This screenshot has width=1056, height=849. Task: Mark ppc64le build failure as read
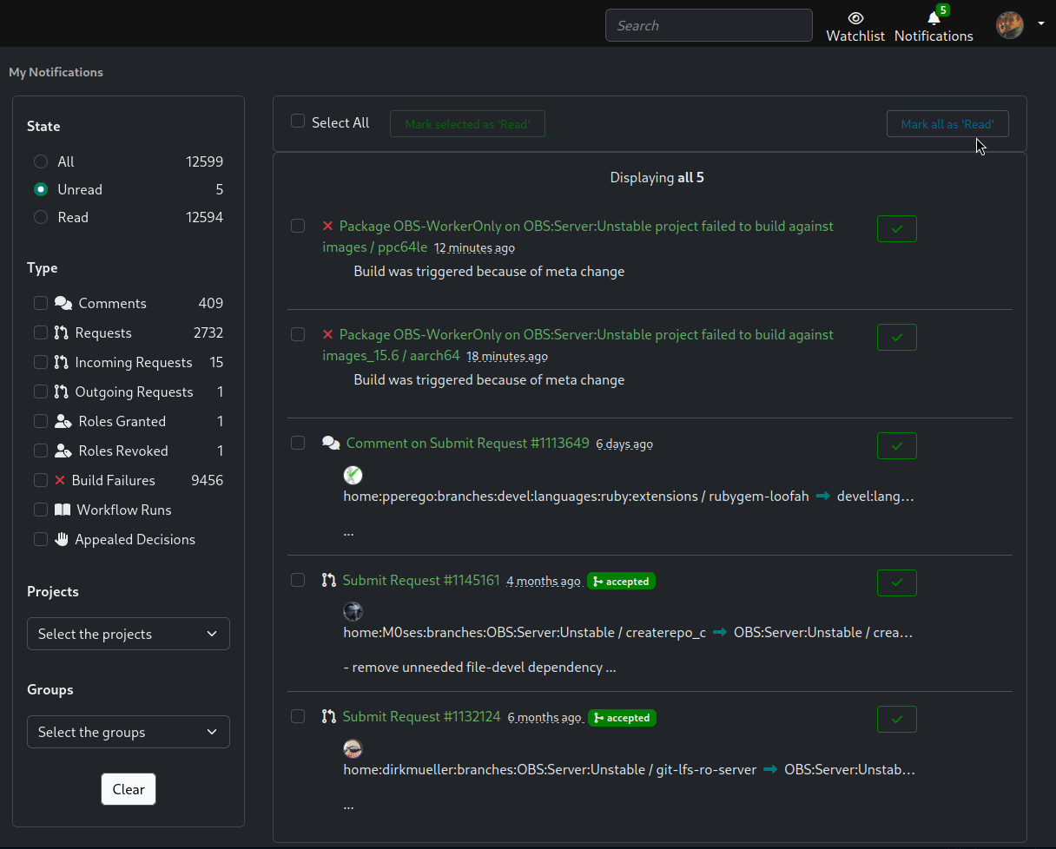pyautogui.click(x=897, y=228)
